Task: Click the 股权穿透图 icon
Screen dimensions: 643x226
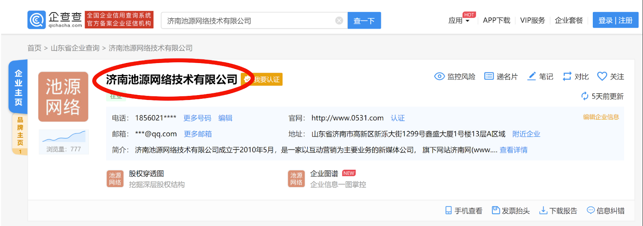Action: click(x=115, y=179)
